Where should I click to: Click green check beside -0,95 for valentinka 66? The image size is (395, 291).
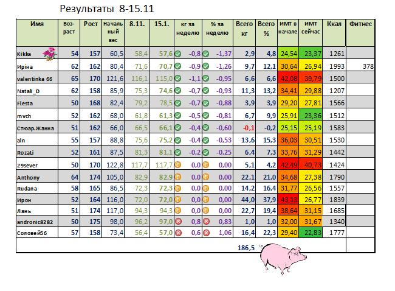pyautogui.click(x=206, y=79)
